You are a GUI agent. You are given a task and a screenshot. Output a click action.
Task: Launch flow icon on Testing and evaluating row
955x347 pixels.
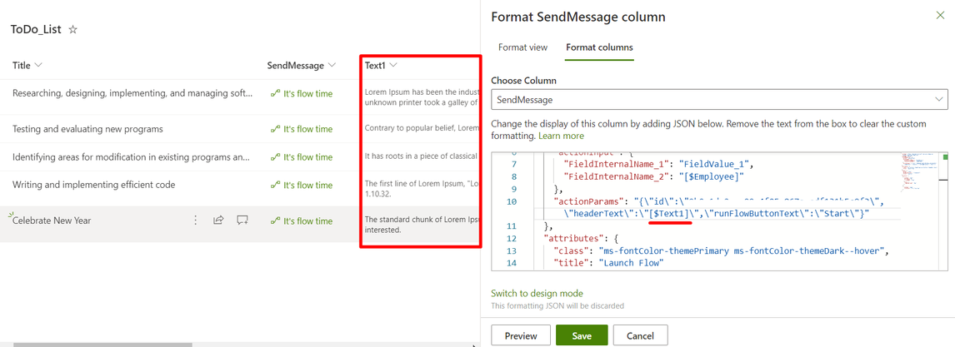click(275, 129)
